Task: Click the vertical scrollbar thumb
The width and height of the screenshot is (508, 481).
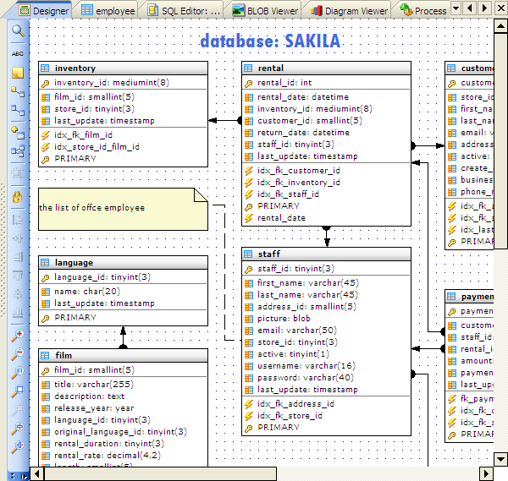Action: pos(500,140)
